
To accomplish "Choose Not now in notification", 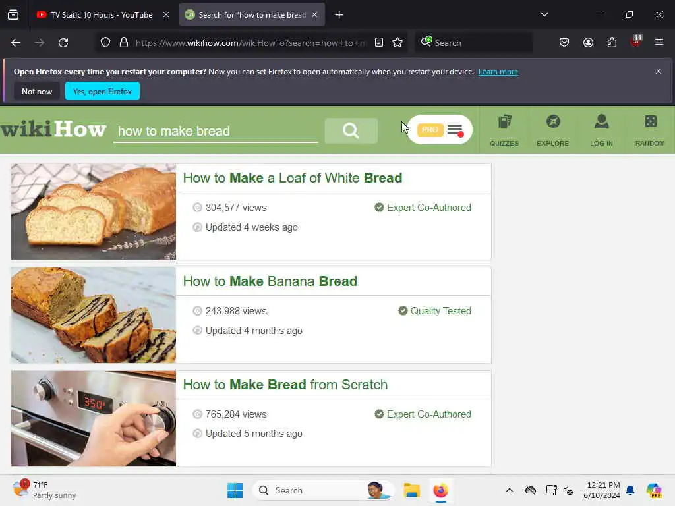I will coord(37,91).
